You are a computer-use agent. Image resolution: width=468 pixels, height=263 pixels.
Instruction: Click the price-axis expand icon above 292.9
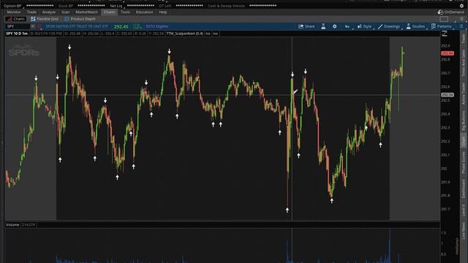(445, 34)
